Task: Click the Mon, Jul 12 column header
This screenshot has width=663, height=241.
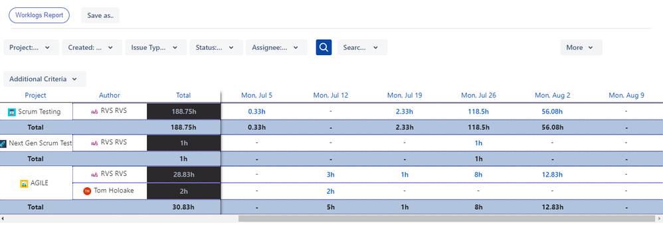Action: click(x=331, y=95)
